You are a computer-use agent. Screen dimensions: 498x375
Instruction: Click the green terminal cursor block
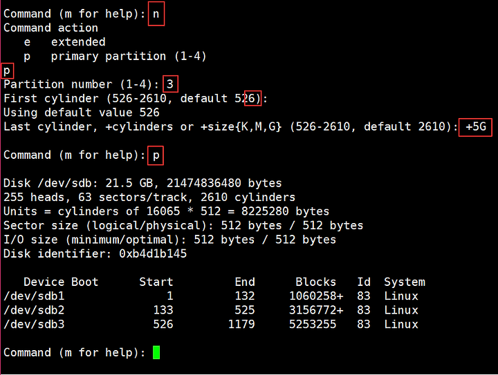pos(156,352)
